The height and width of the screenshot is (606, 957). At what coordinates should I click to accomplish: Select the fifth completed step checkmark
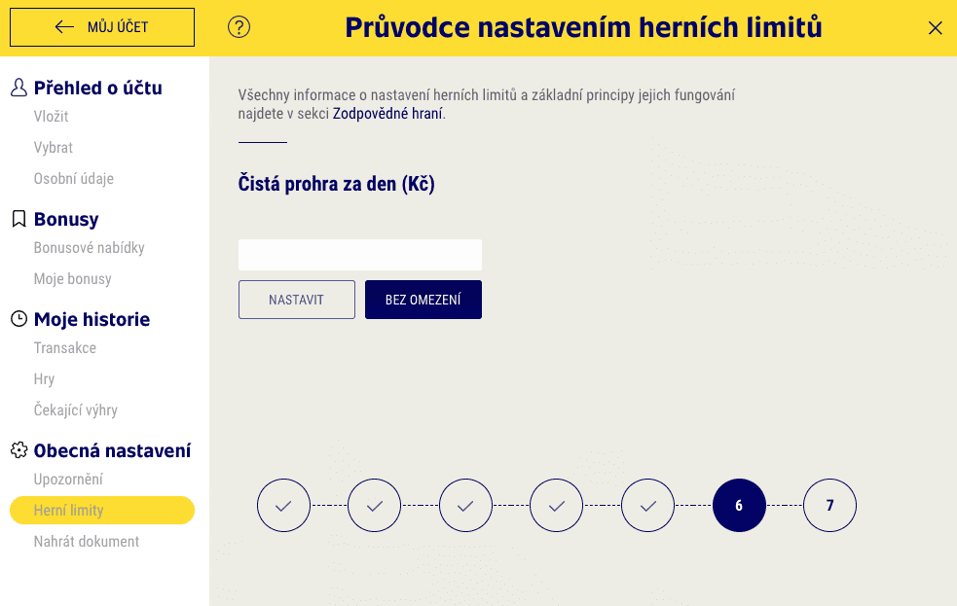tap(647, 505)
